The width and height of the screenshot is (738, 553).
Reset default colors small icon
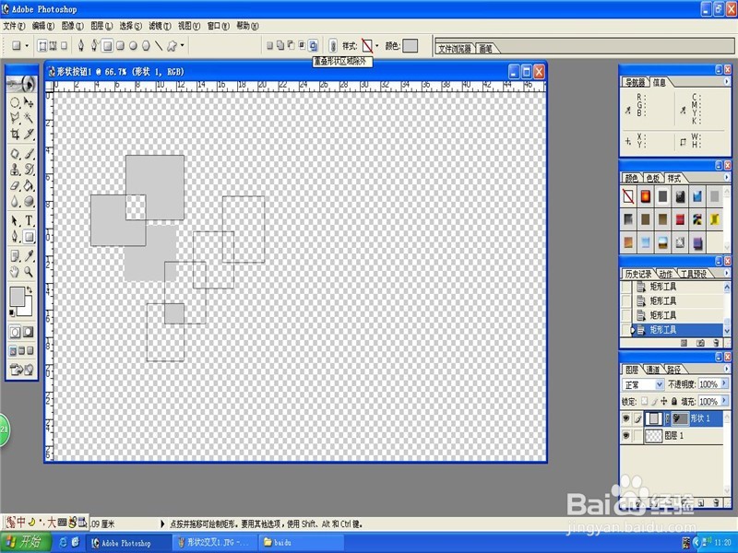(12, 312)
